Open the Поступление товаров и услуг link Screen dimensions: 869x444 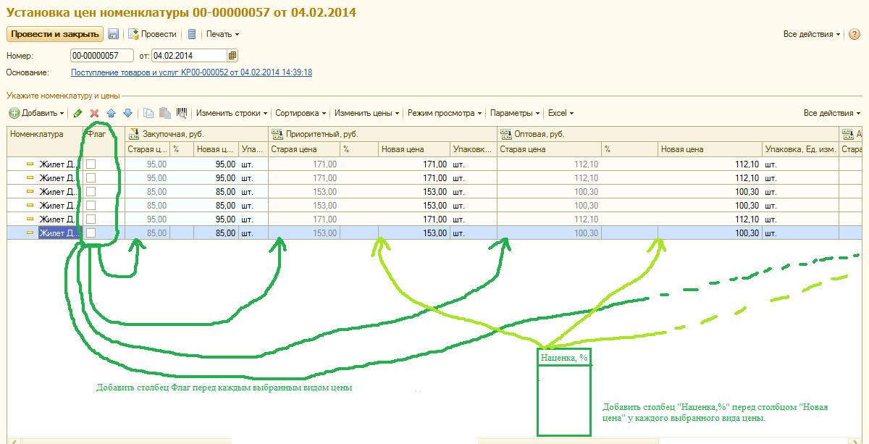click(191, 72)
